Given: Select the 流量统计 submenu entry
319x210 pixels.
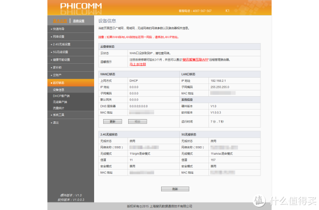Looking at the screenshot, I should tap(71, 108).
